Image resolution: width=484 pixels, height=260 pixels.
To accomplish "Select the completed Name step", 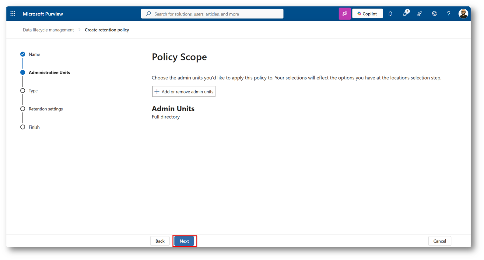I will pyautogui.click(x=34, y=54).
